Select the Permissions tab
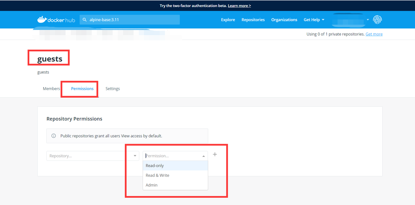This screenshot has height=205, width=415. (82, 89)
